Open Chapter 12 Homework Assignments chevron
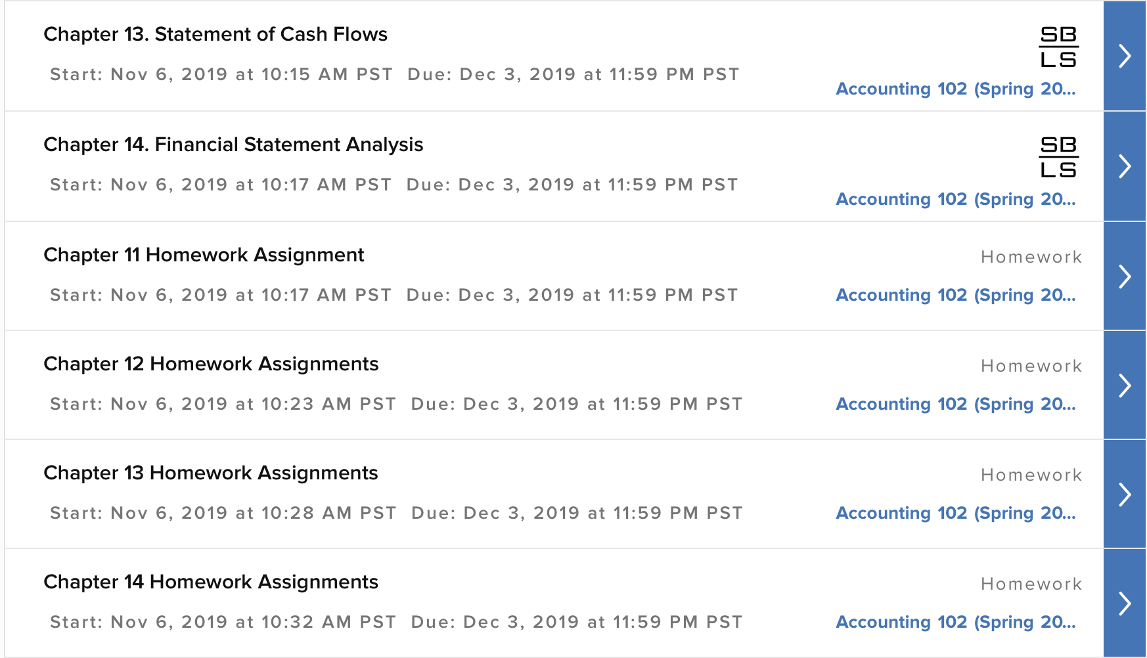The image size is (1147, 658). 1125,385
